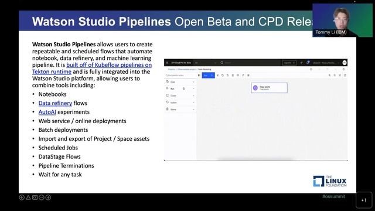Click the Find palette nodes search field
The height and width of the screenshot is (211, 375).
point(180,76)
